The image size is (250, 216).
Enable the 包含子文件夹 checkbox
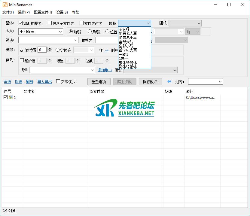(x=50, y=23)
